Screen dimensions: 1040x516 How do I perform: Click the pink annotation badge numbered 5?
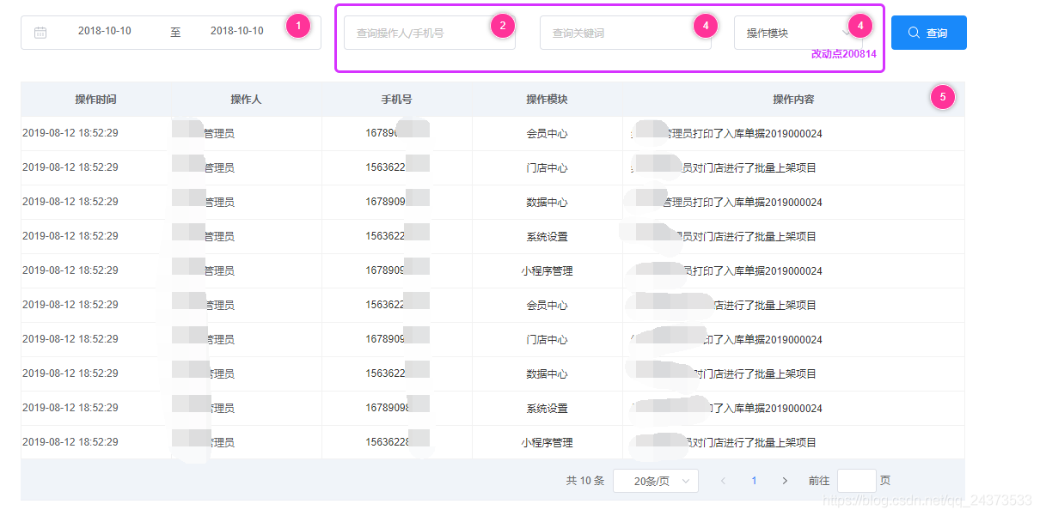pos(943,98)
